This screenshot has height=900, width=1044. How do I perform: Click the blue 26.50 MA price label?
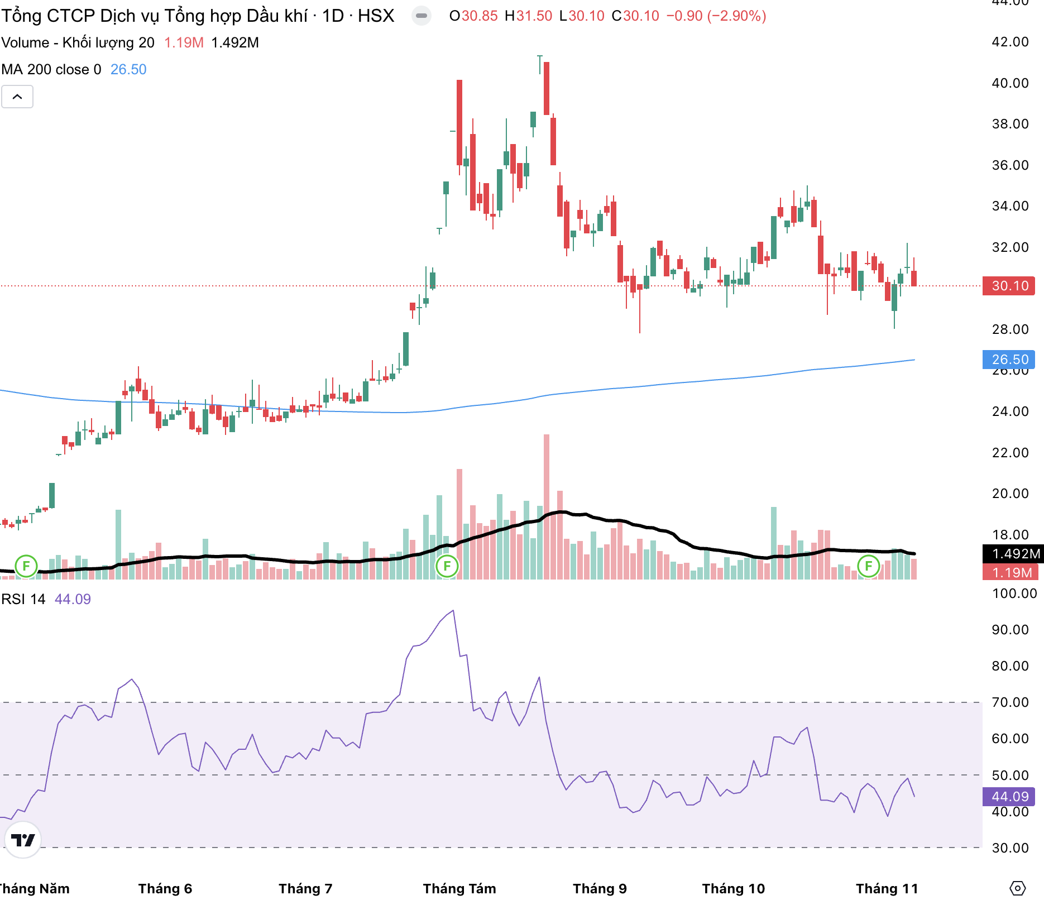click(1009, 360)
